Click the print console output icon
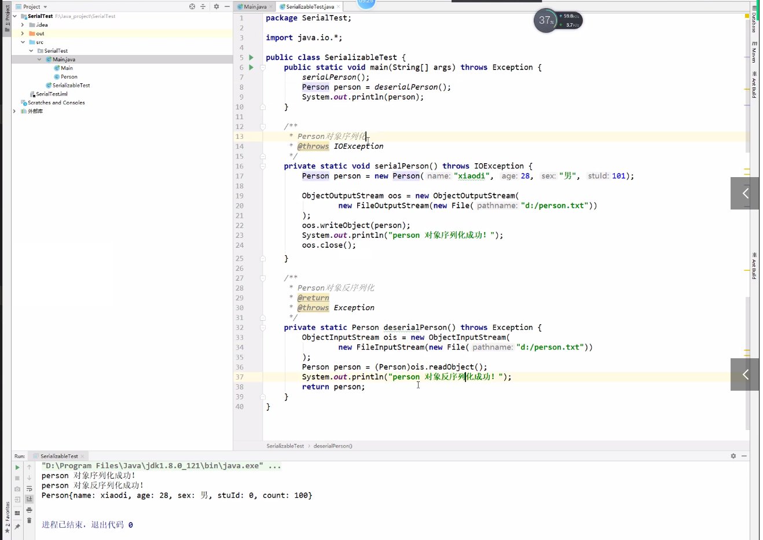Screen dimensions: 763x540 (29, 510)
